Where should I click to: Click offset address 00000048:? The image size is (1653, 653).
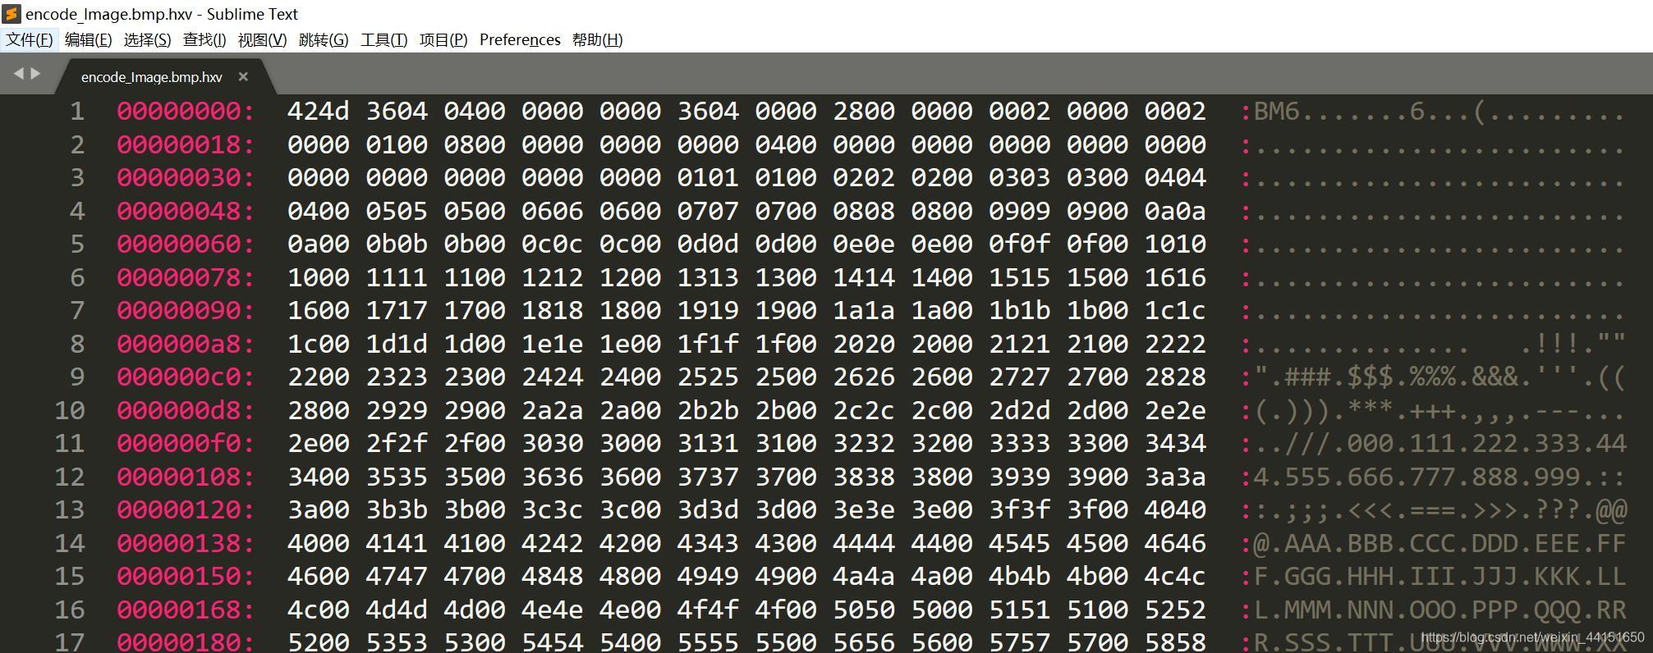coord(186,211)
